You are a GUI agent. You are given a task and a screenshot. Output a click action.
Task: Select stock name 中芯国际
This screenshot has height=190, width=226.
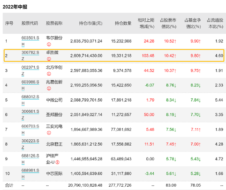coord(54,174)
